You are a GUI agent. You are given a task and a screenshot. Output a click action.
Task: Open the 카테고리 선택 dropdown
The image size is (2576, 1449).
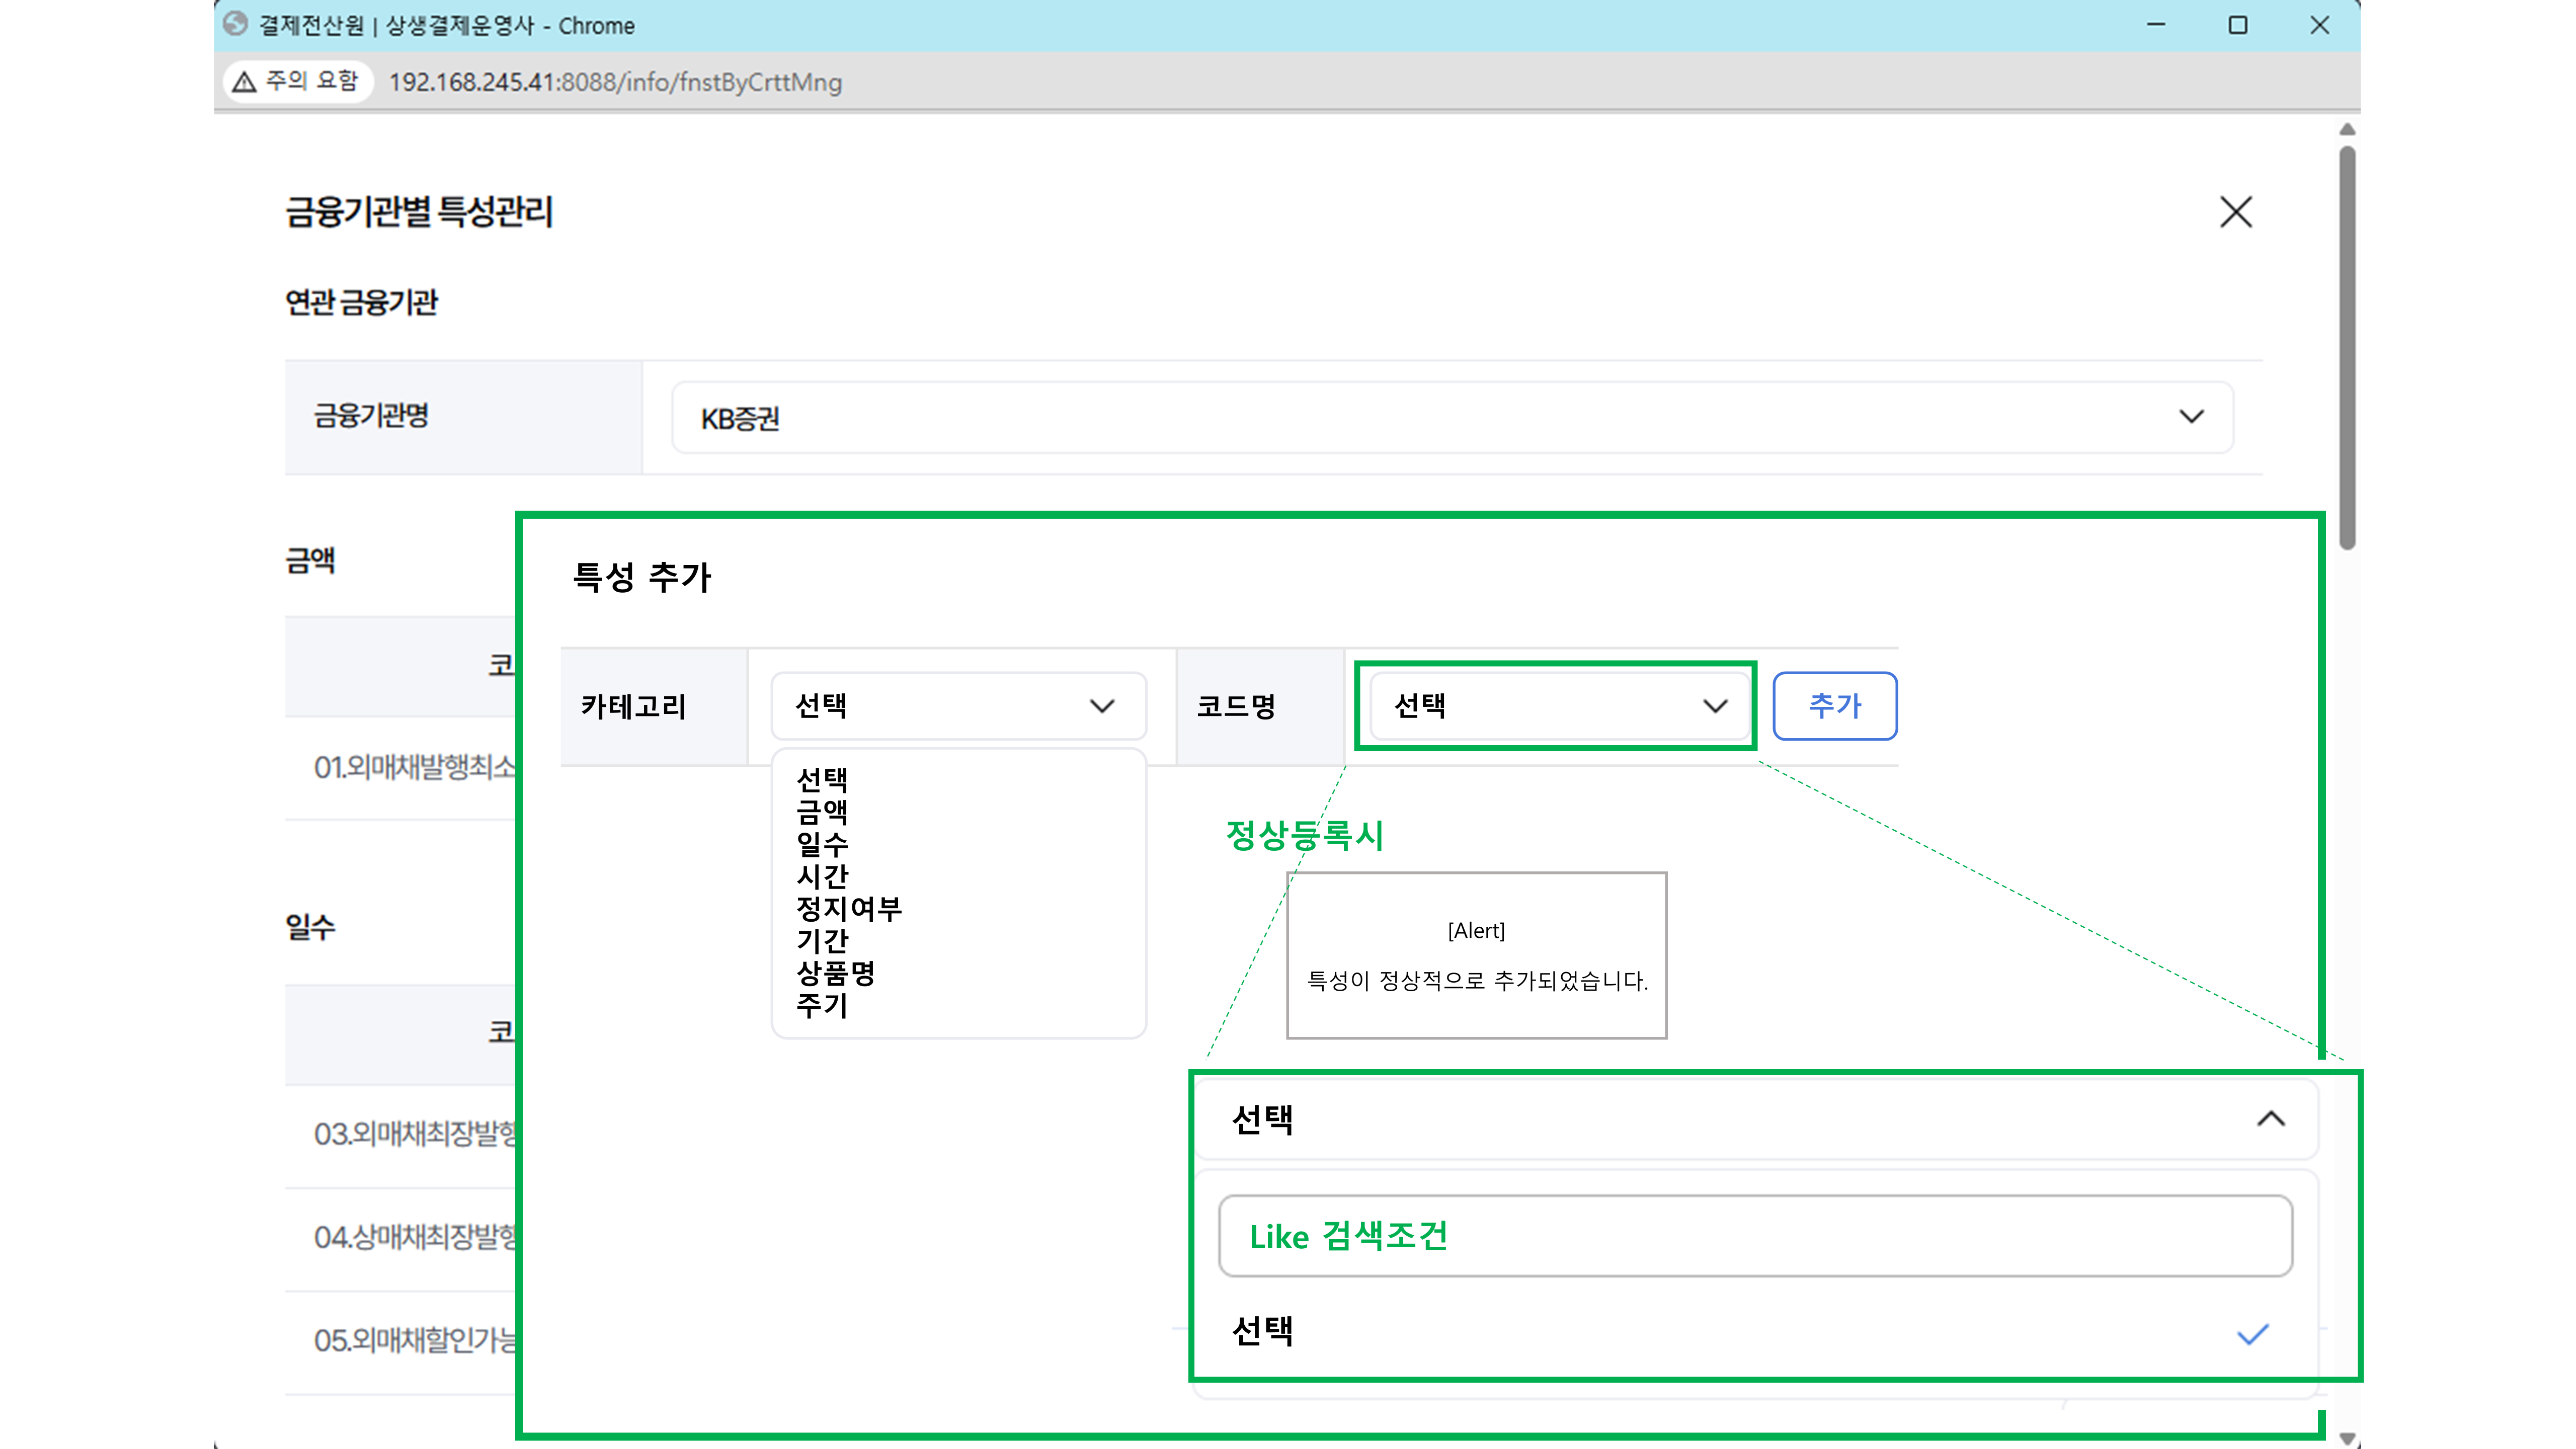[958, 706]
